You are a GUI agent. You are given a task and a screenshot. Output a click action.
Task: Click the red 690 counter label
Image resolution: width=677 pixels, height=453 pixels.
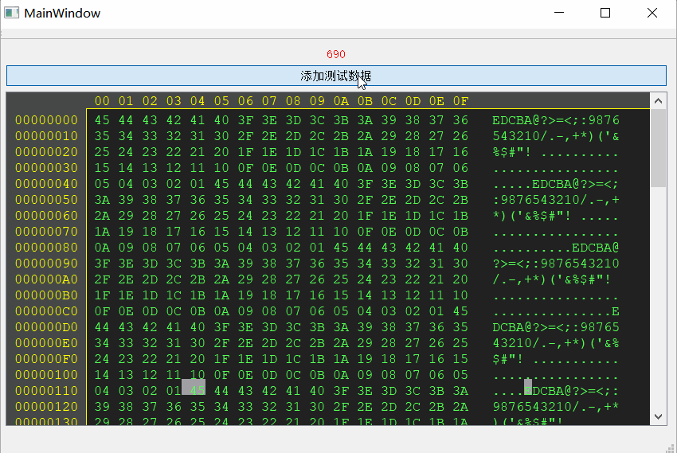click(336, 54)
